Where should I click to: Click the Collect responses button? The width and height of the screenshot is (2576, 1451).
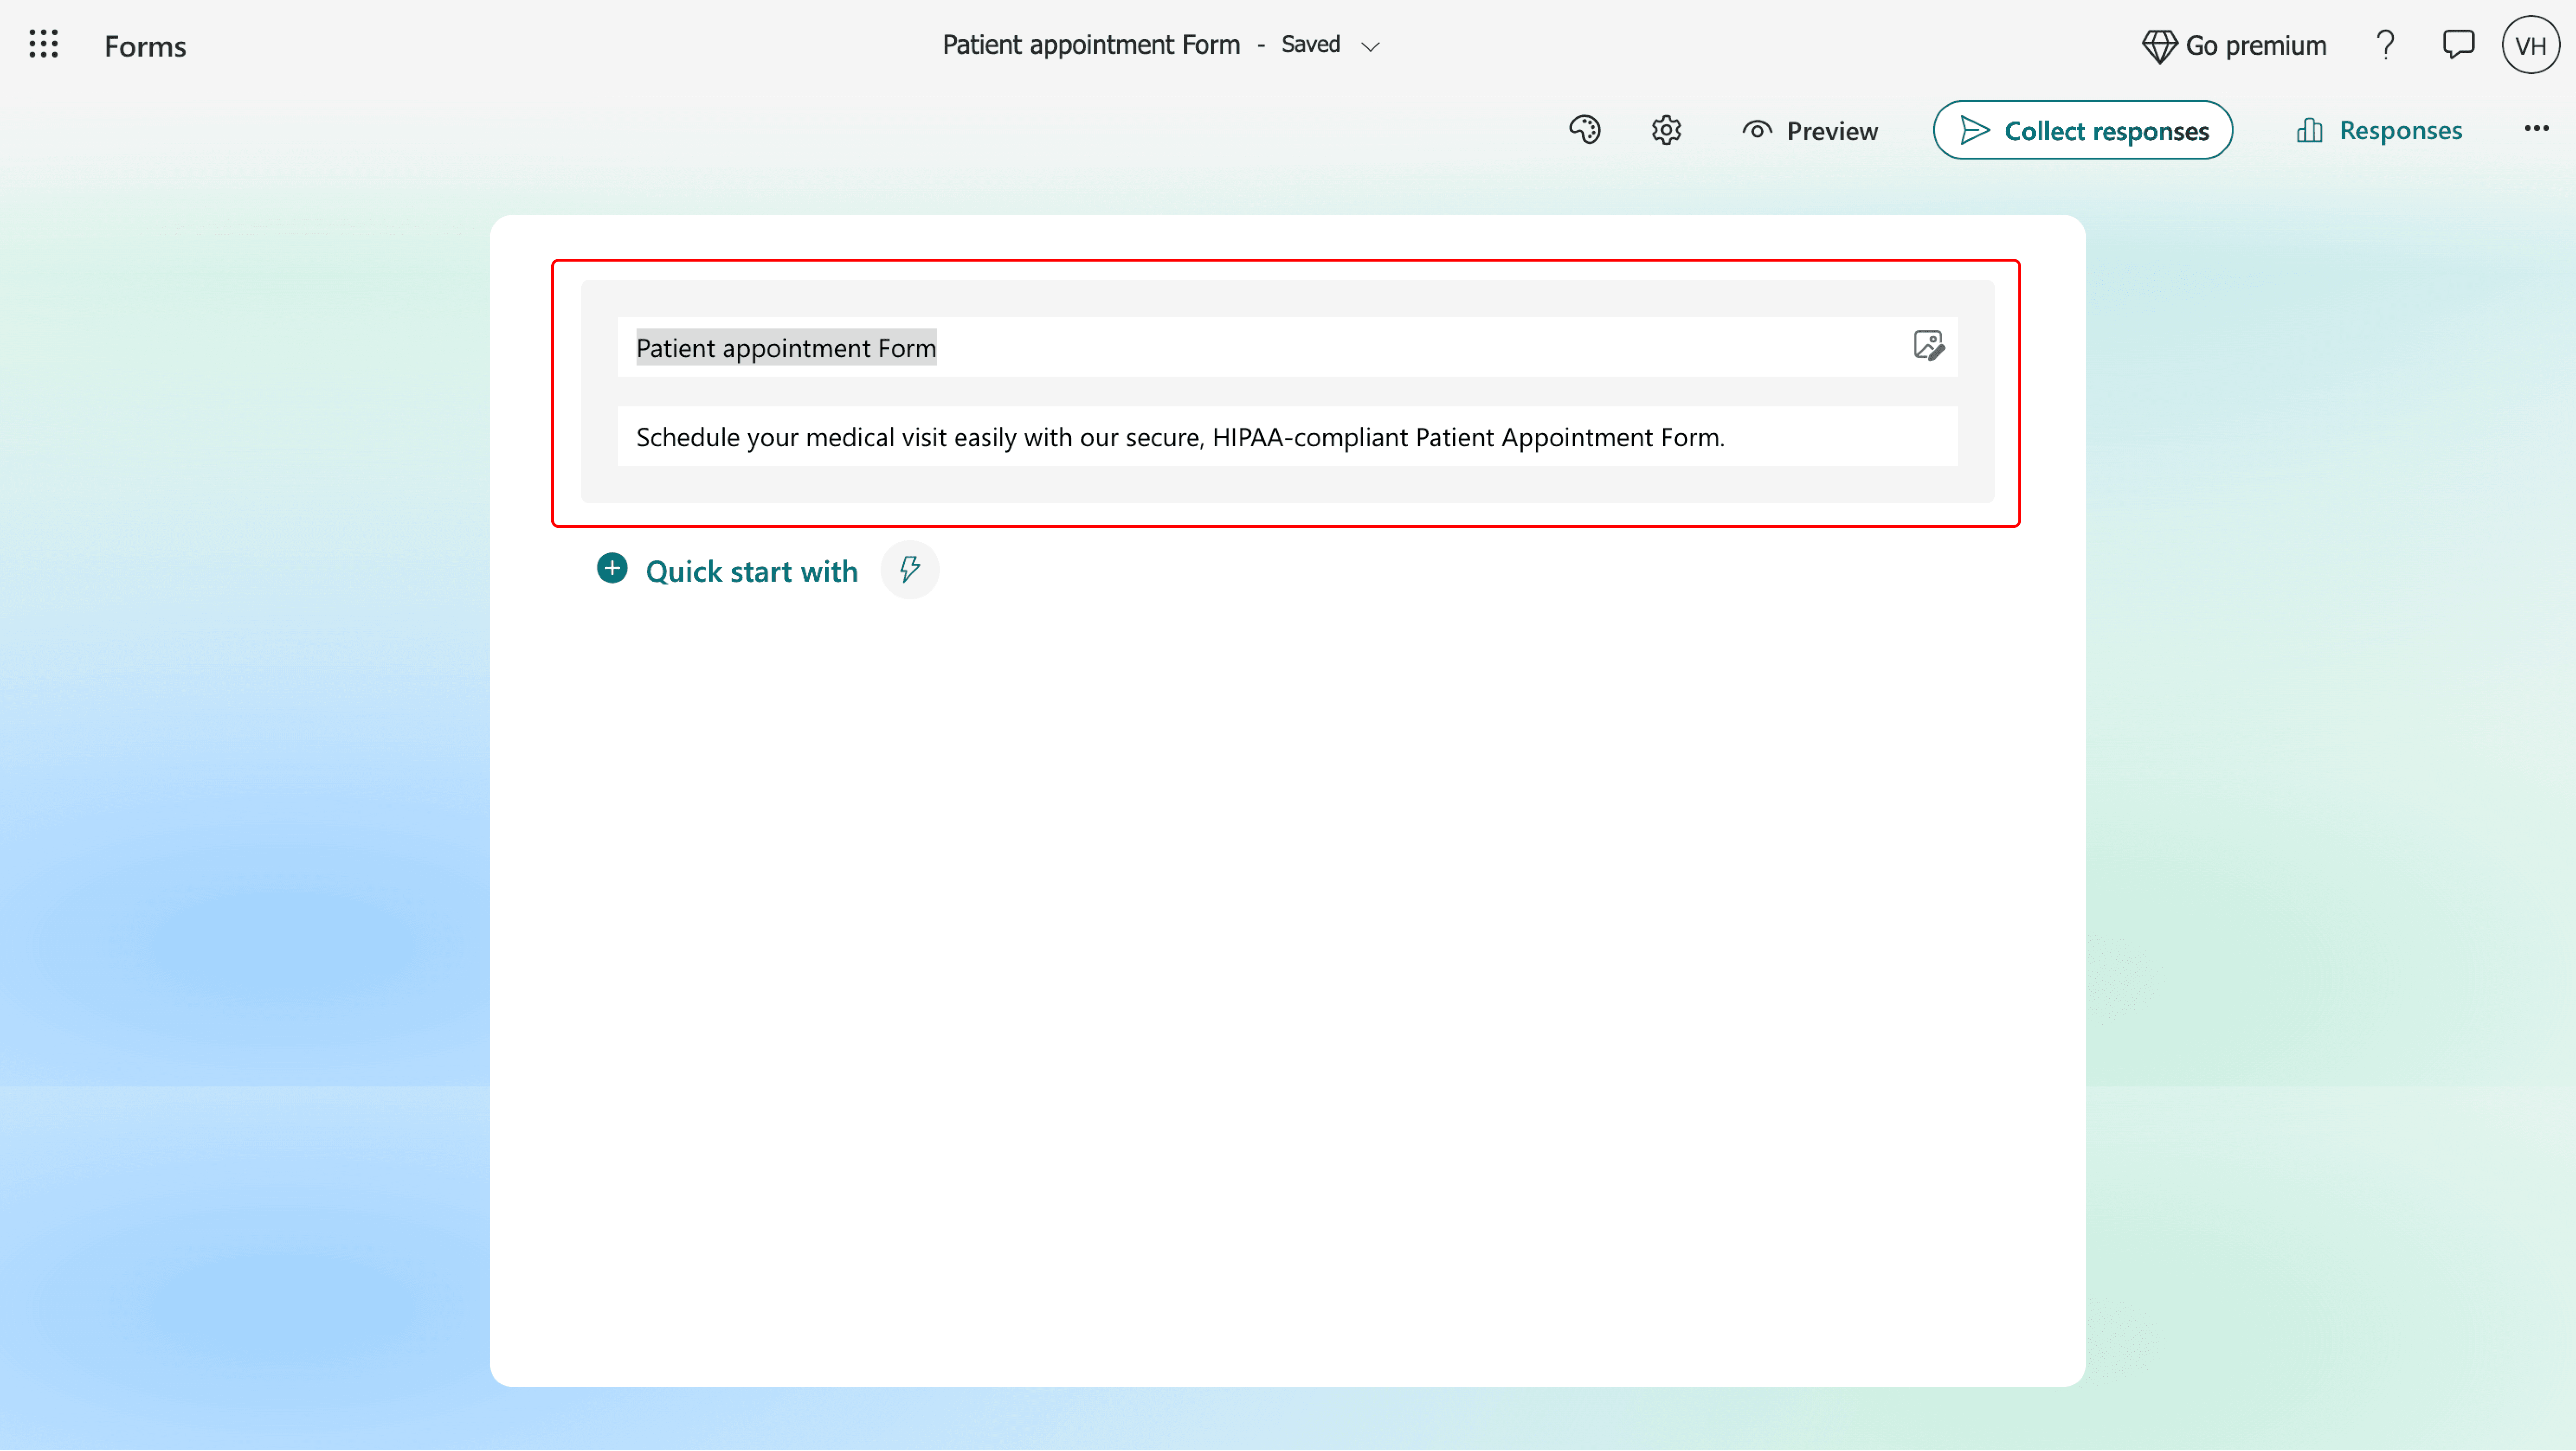click(x=2082, y=130)
